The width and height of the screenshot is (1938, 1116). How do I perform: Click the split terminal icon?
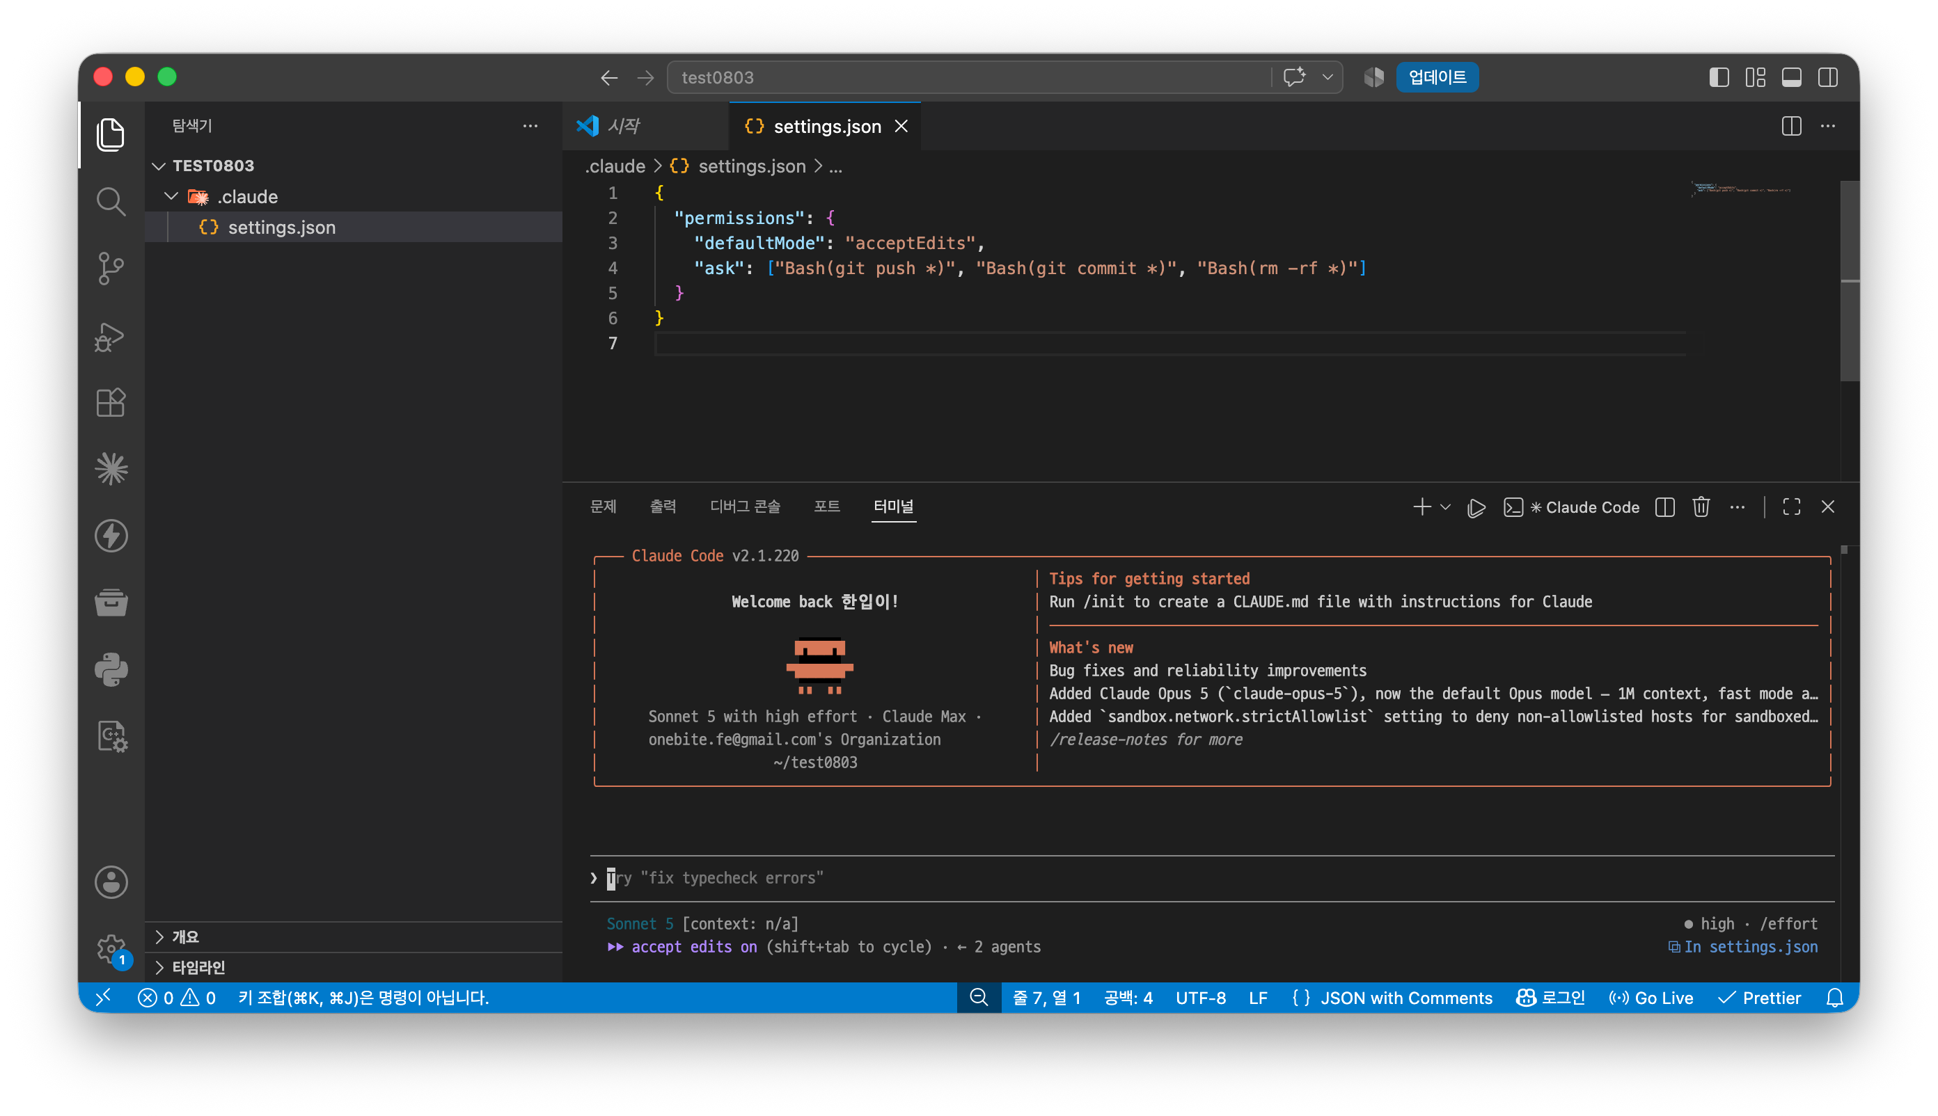click(1664, 507)
